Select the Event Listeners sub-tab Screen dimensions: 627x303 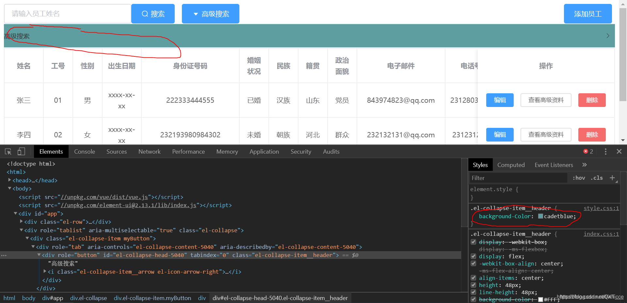554,165
